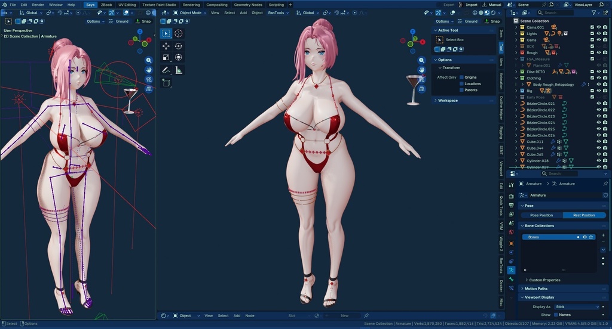Image resolution: width=612 pixels, height=329 pixels.
Task: Click outliner Search field
Action: [555, 13]
